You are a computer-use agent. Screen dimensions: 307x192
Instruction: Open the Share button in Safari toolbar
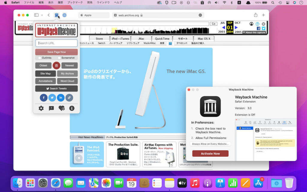pos(255,15)
